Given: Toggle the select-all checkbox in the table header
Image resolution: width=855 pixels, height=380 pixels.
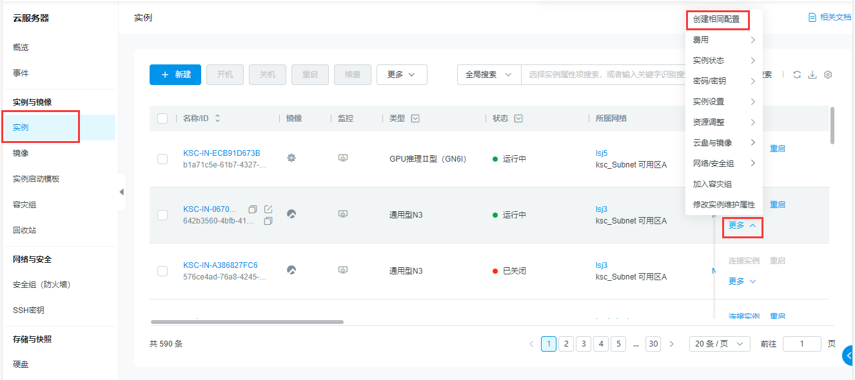Looking at the screenshot, I should coord(162,119).
